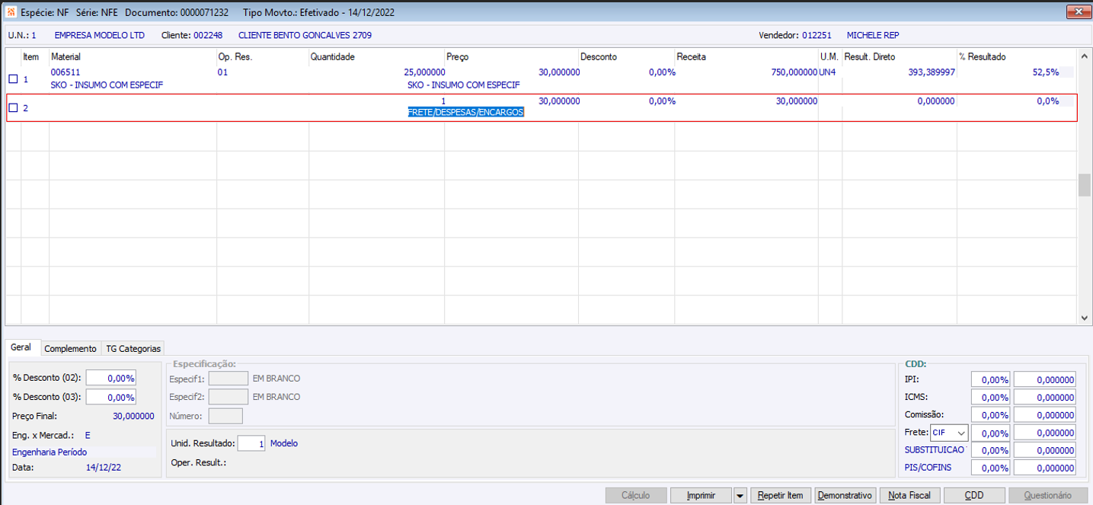Click the application icon in title bar

pyautogui.click(x=11, y=12)
